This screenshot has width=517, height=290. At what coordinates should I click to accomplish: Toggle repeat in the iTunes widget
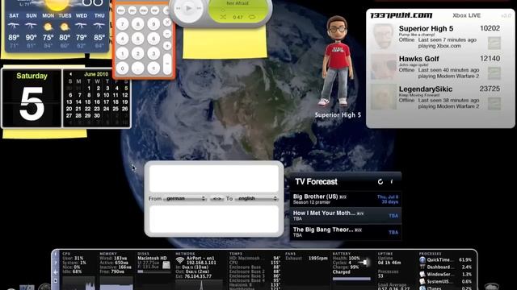(x=252, y=17)
